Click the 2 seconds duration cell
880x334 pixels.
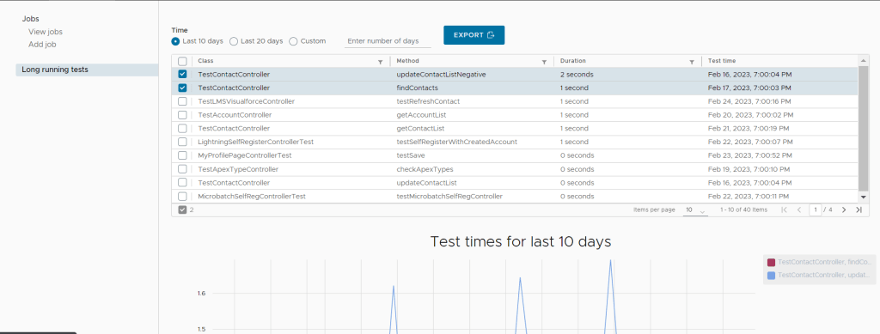pyautogui.click(x=577, y=75)
